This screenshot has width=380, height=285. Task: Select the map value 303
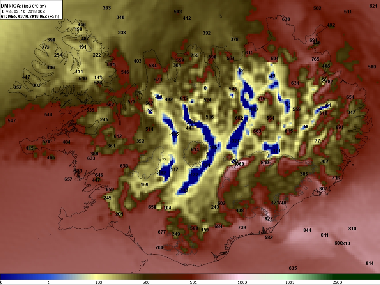pyautogui.click(x=36, y=85)
